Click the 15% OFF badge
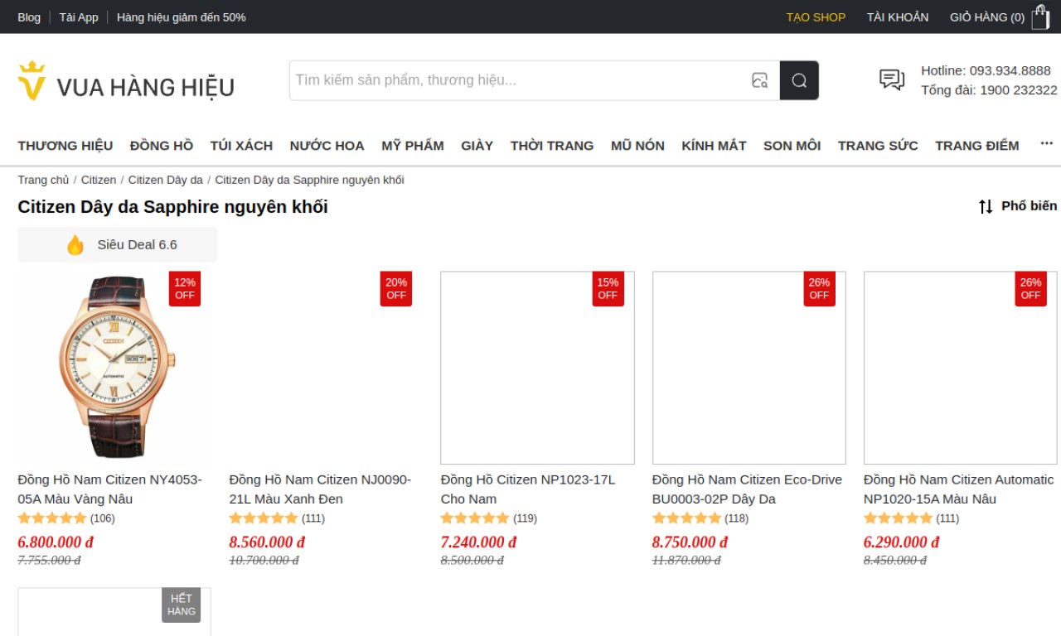Viewport: 1061px width, 636px height. [x=608, y=289]
